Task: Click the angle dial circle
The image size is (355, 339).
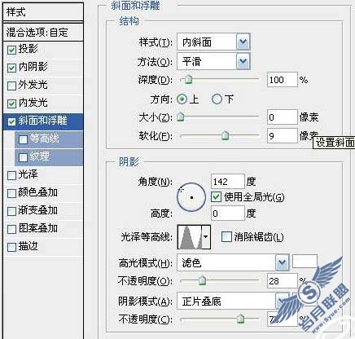Action: pyautogui.click(x=191, y=197)
